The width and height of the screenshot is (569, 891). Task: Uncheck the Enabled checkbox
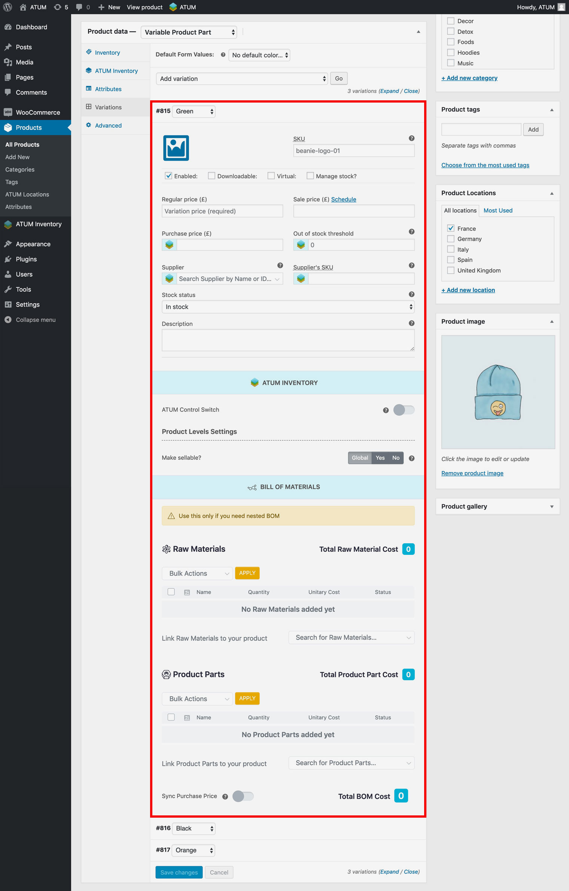[x=168, y=176]
